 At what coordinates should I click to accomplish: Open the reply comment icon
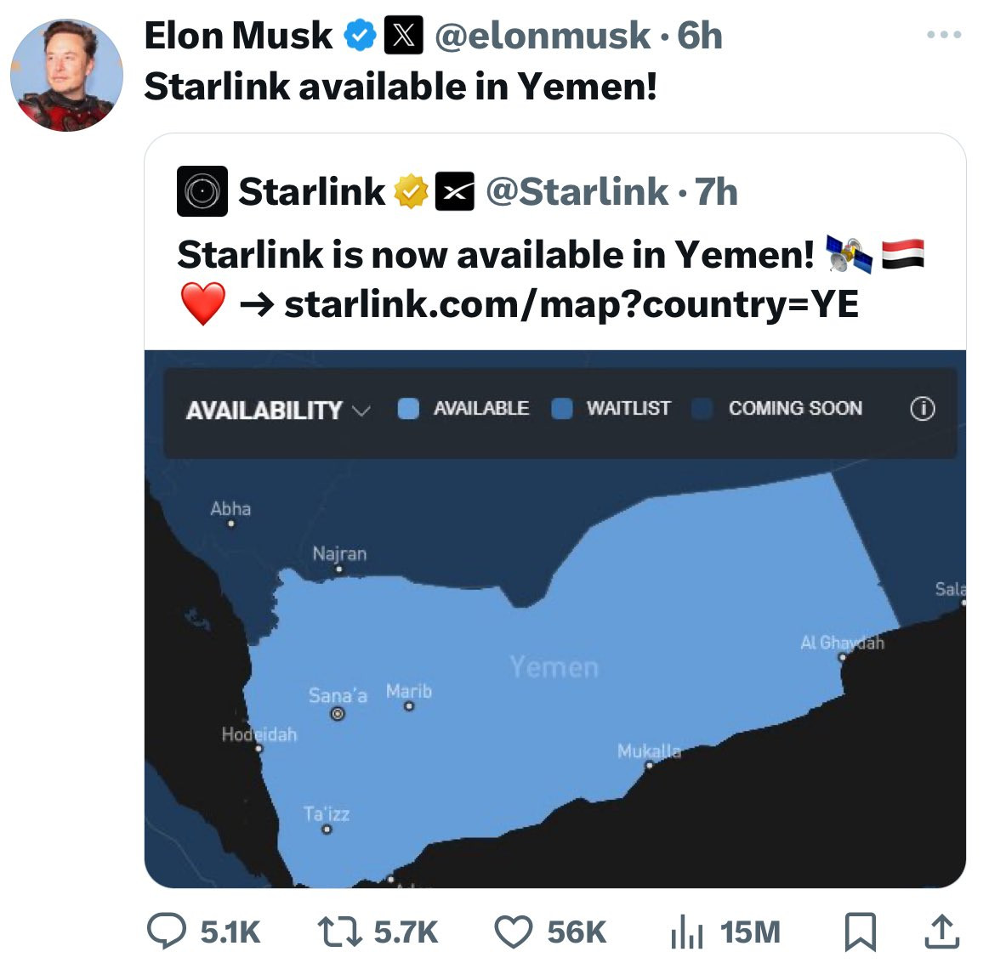point(167,932)
